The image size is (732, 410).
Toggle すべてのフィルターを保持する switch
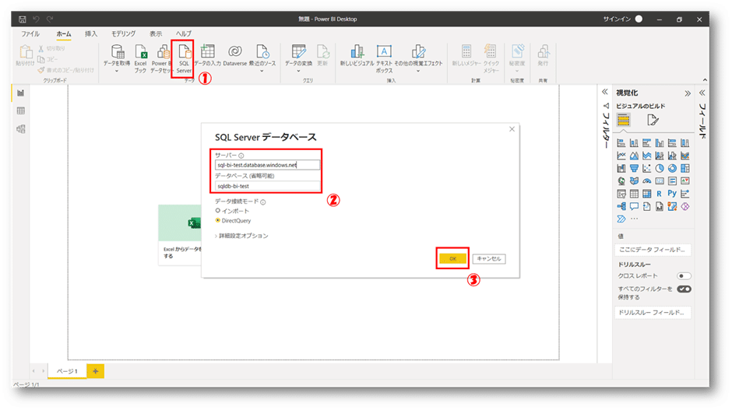[684, 289]
